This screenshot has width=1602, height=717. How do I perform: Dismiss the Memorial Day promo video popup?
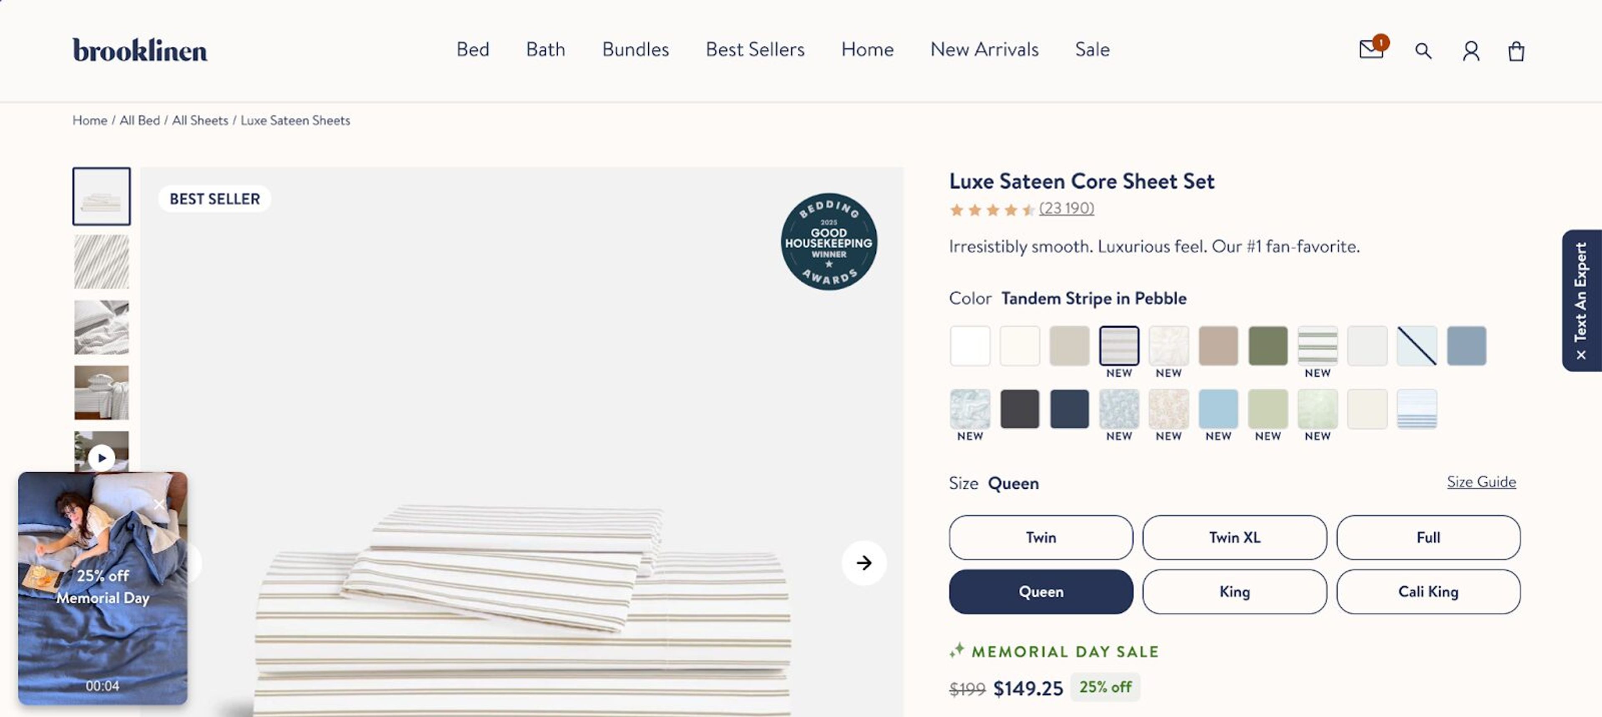click(160, 504)
